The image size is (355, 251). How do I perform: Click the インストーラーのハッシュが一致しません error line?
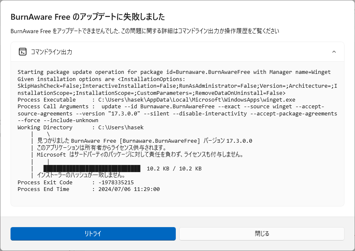click(x=81, y=175)
